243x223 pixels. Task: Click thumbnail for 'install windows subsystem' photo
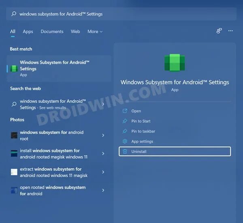14,154
